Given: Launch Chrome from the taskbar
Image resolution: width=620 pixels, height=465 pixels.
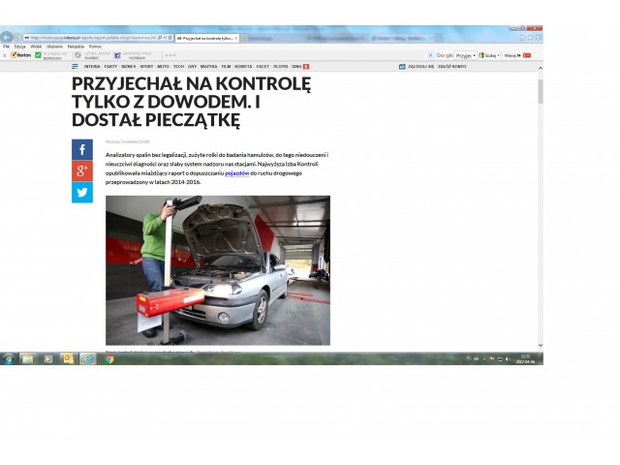Looking at the screenshot, I should coord(109,358).
